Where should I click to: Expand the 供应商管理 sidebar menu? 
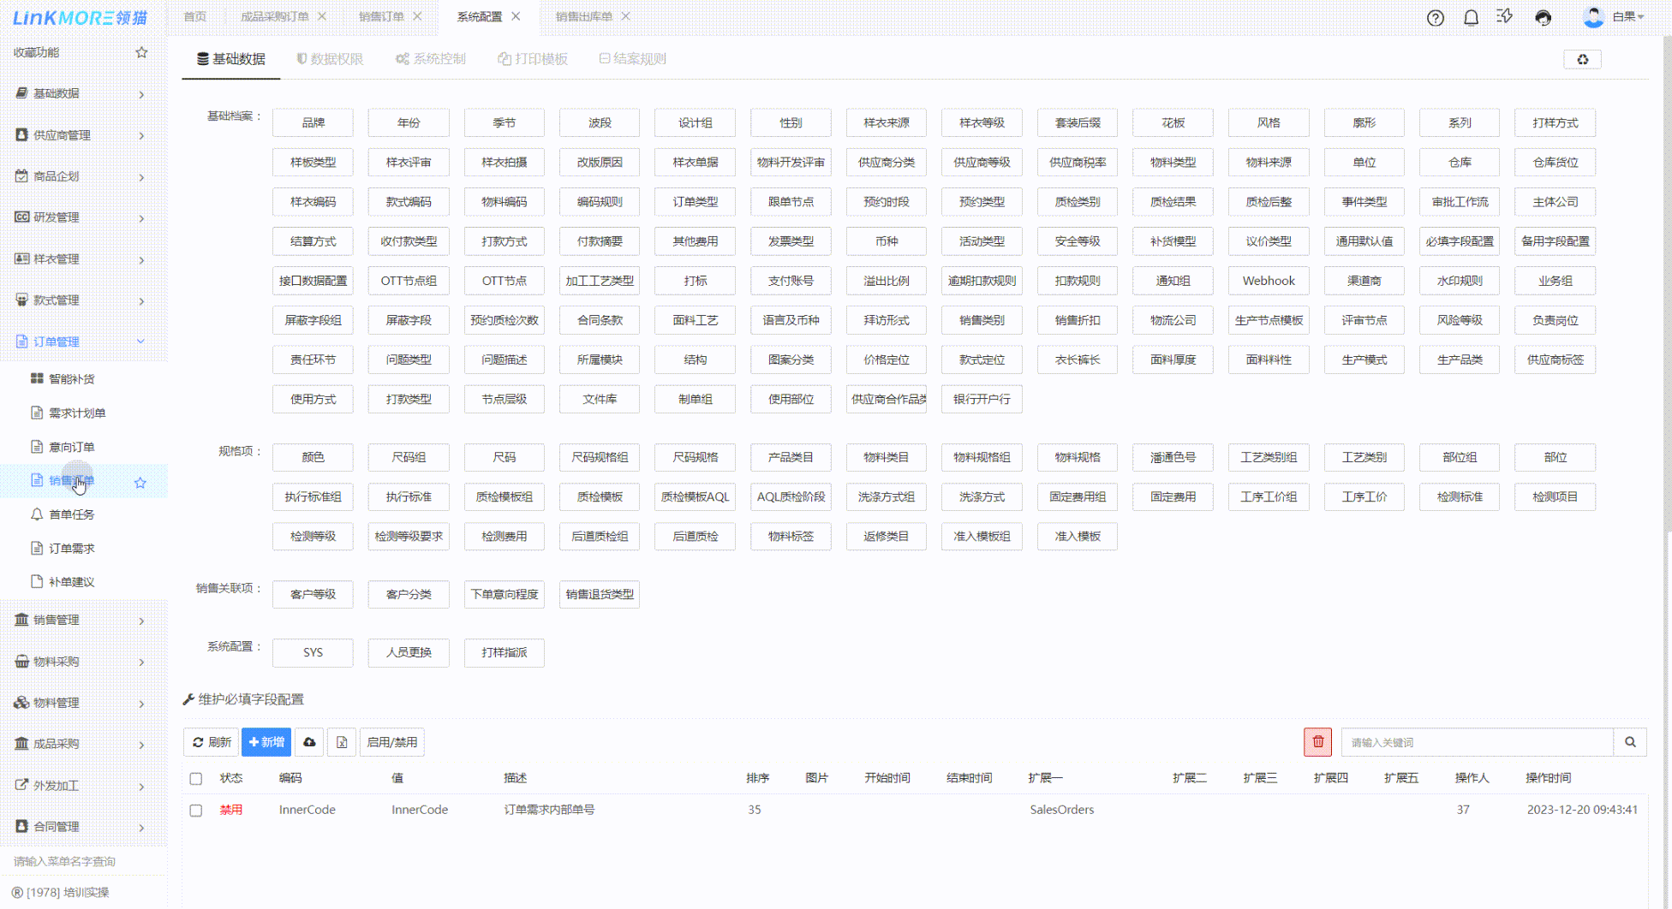[x=81, y=135]
